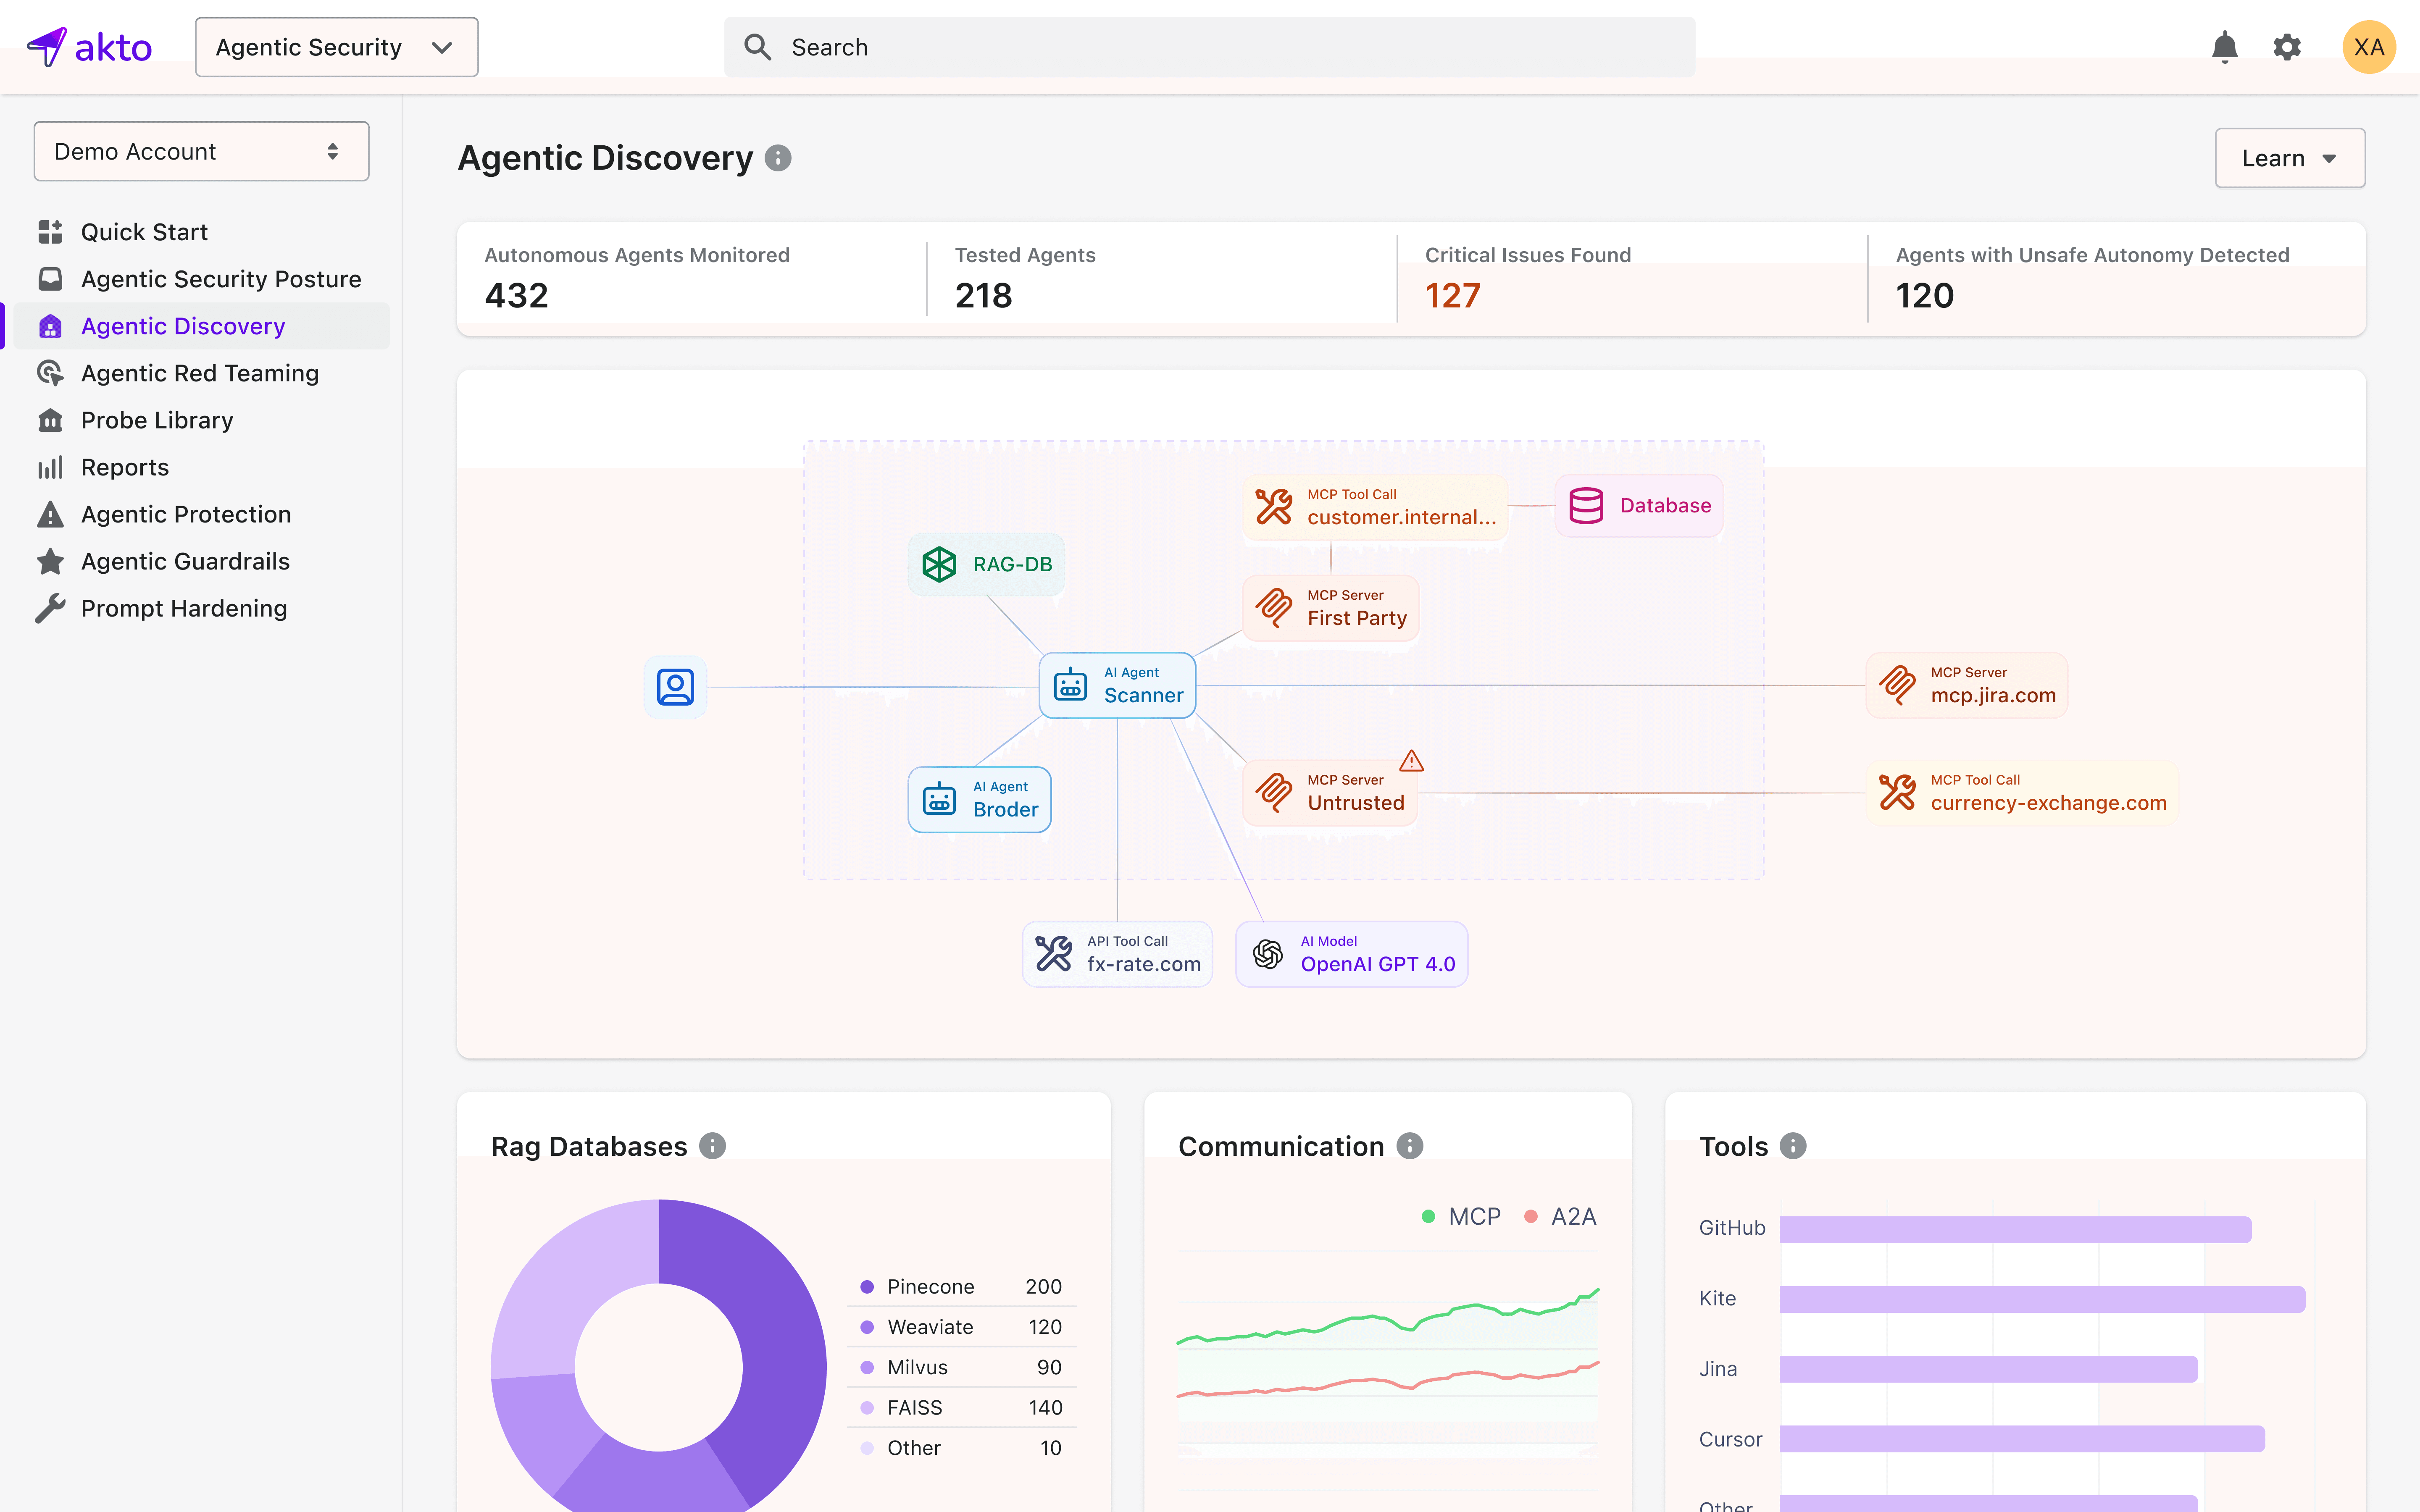Click the user node icon in graph
This screenshot has width=2420, height=1512.
click(x=675, y=687)
